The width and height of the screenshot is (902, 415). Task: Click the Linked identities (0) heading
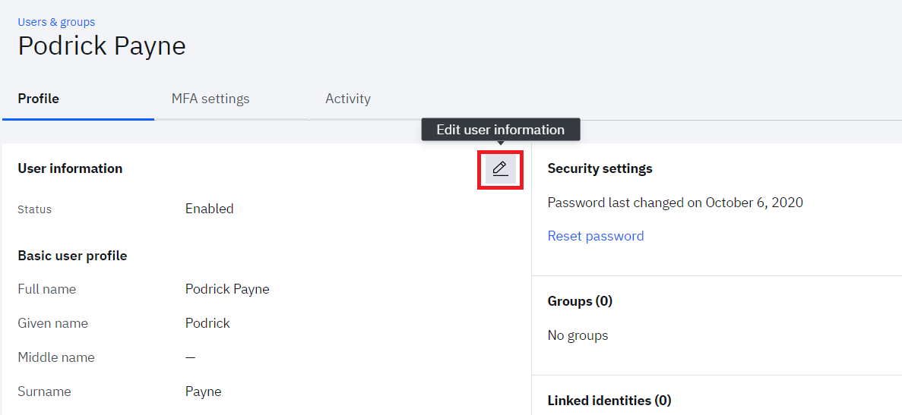[609, 401]
